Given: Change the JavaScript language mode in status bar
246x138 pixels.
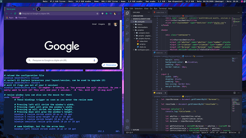Looking at the screenshot, I should click(x=224, y=133).
